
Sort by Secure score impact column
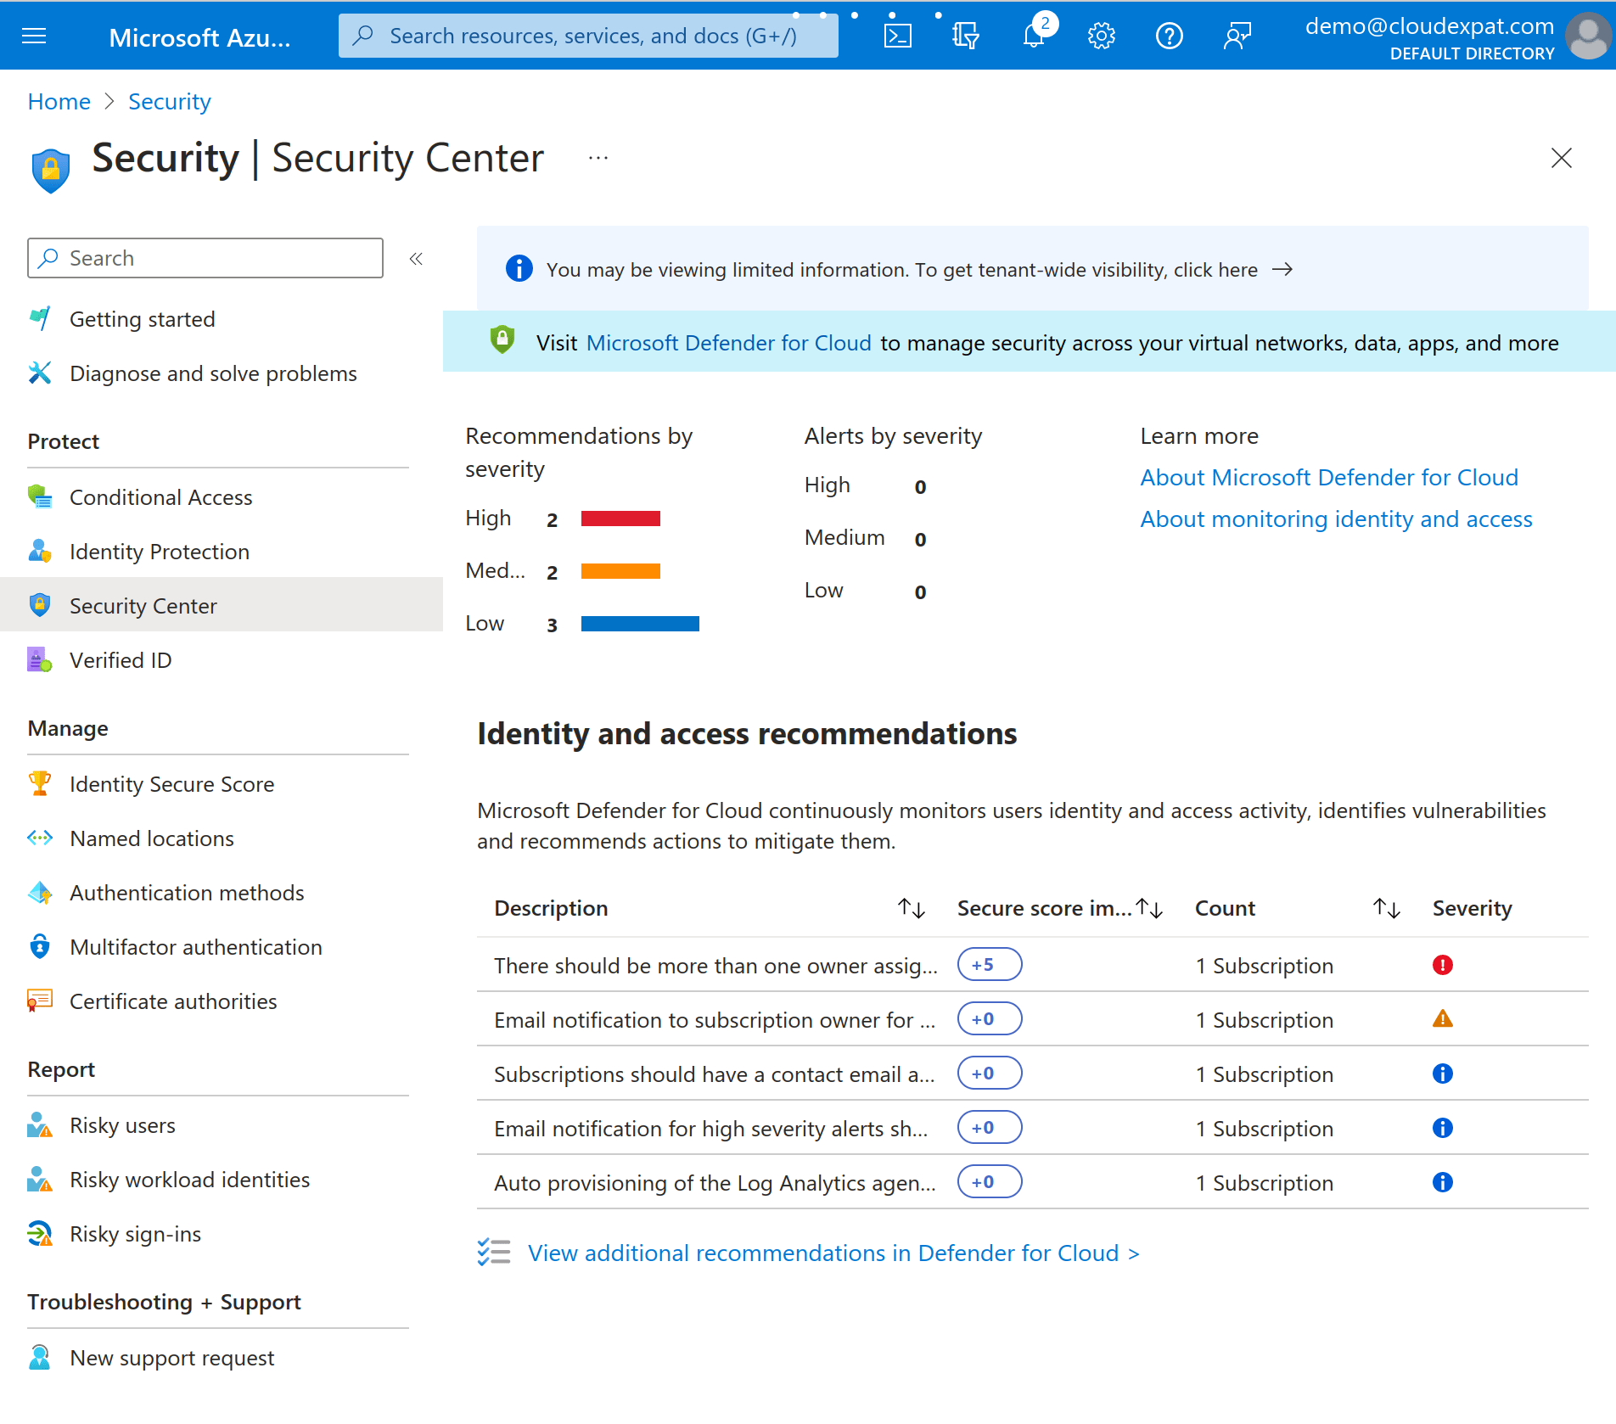click(x=1149, y=909)
